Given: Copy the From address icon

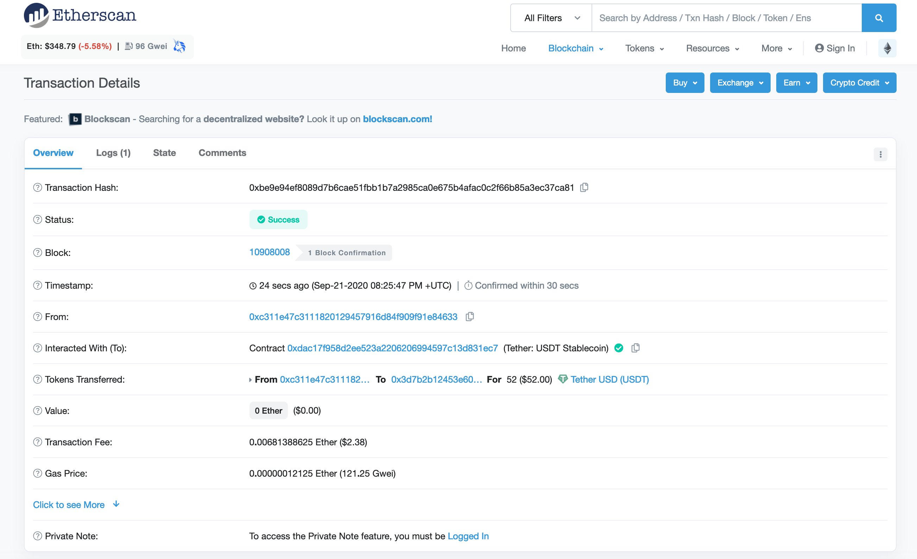Looking at the screenshot, I should (470, 316).
